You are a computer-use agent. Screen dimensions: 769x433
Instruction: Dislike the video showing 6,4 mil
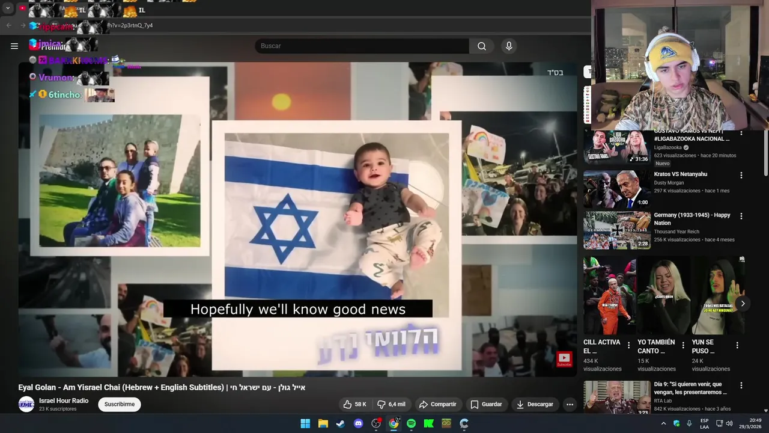pos(391,404)
